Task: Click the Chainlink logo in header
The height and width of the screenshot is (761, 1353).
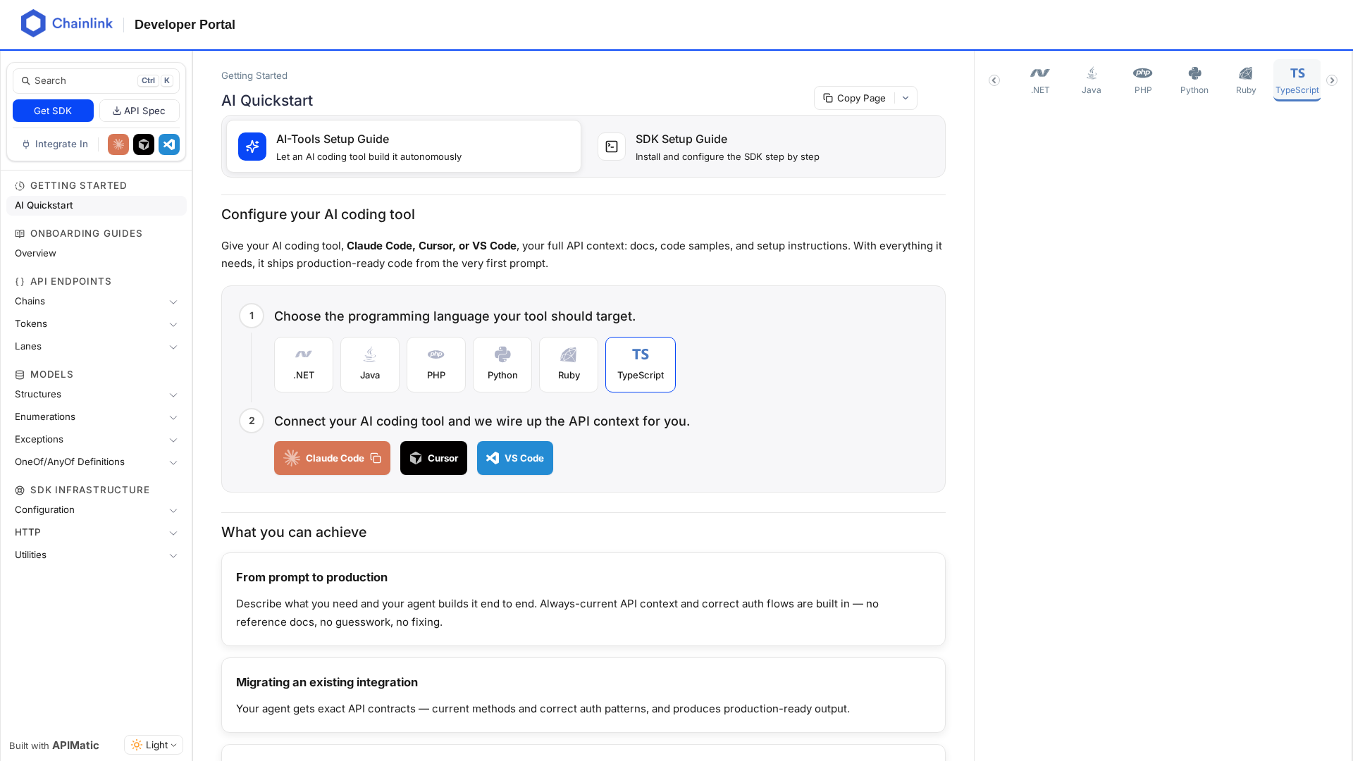Action: pyautogui.click(x=67, y=24)
